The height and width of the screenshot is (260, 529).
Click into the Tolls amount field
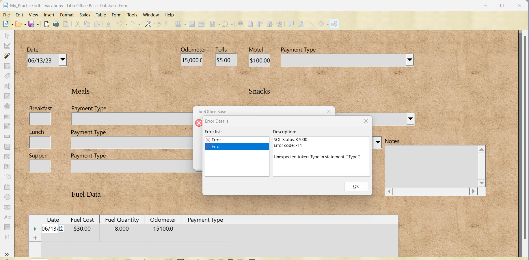pyautogui.click(x=226, y=60)
